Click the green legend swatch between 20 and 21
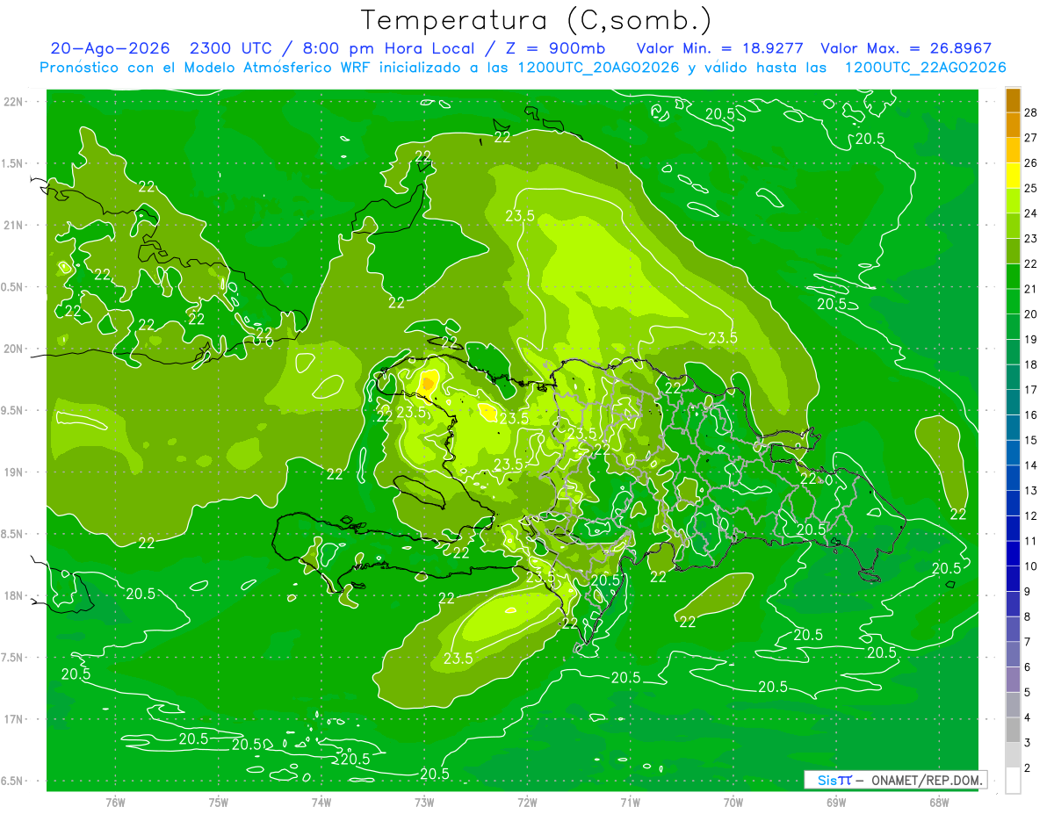The image size is (1054, 814). [x=1013, y=302]
